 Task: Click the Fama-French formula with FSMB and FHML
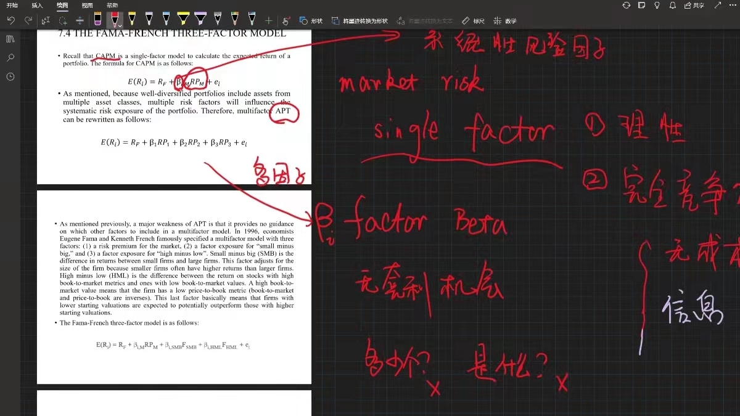[173, 346]
